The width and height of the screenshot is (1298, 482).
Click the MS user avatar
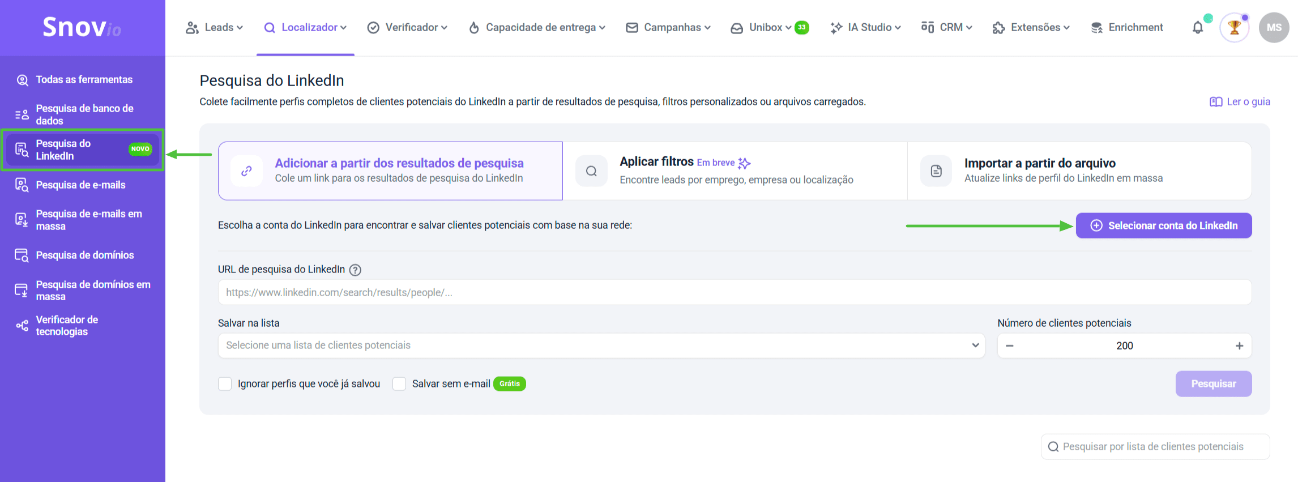point(1274,28)
